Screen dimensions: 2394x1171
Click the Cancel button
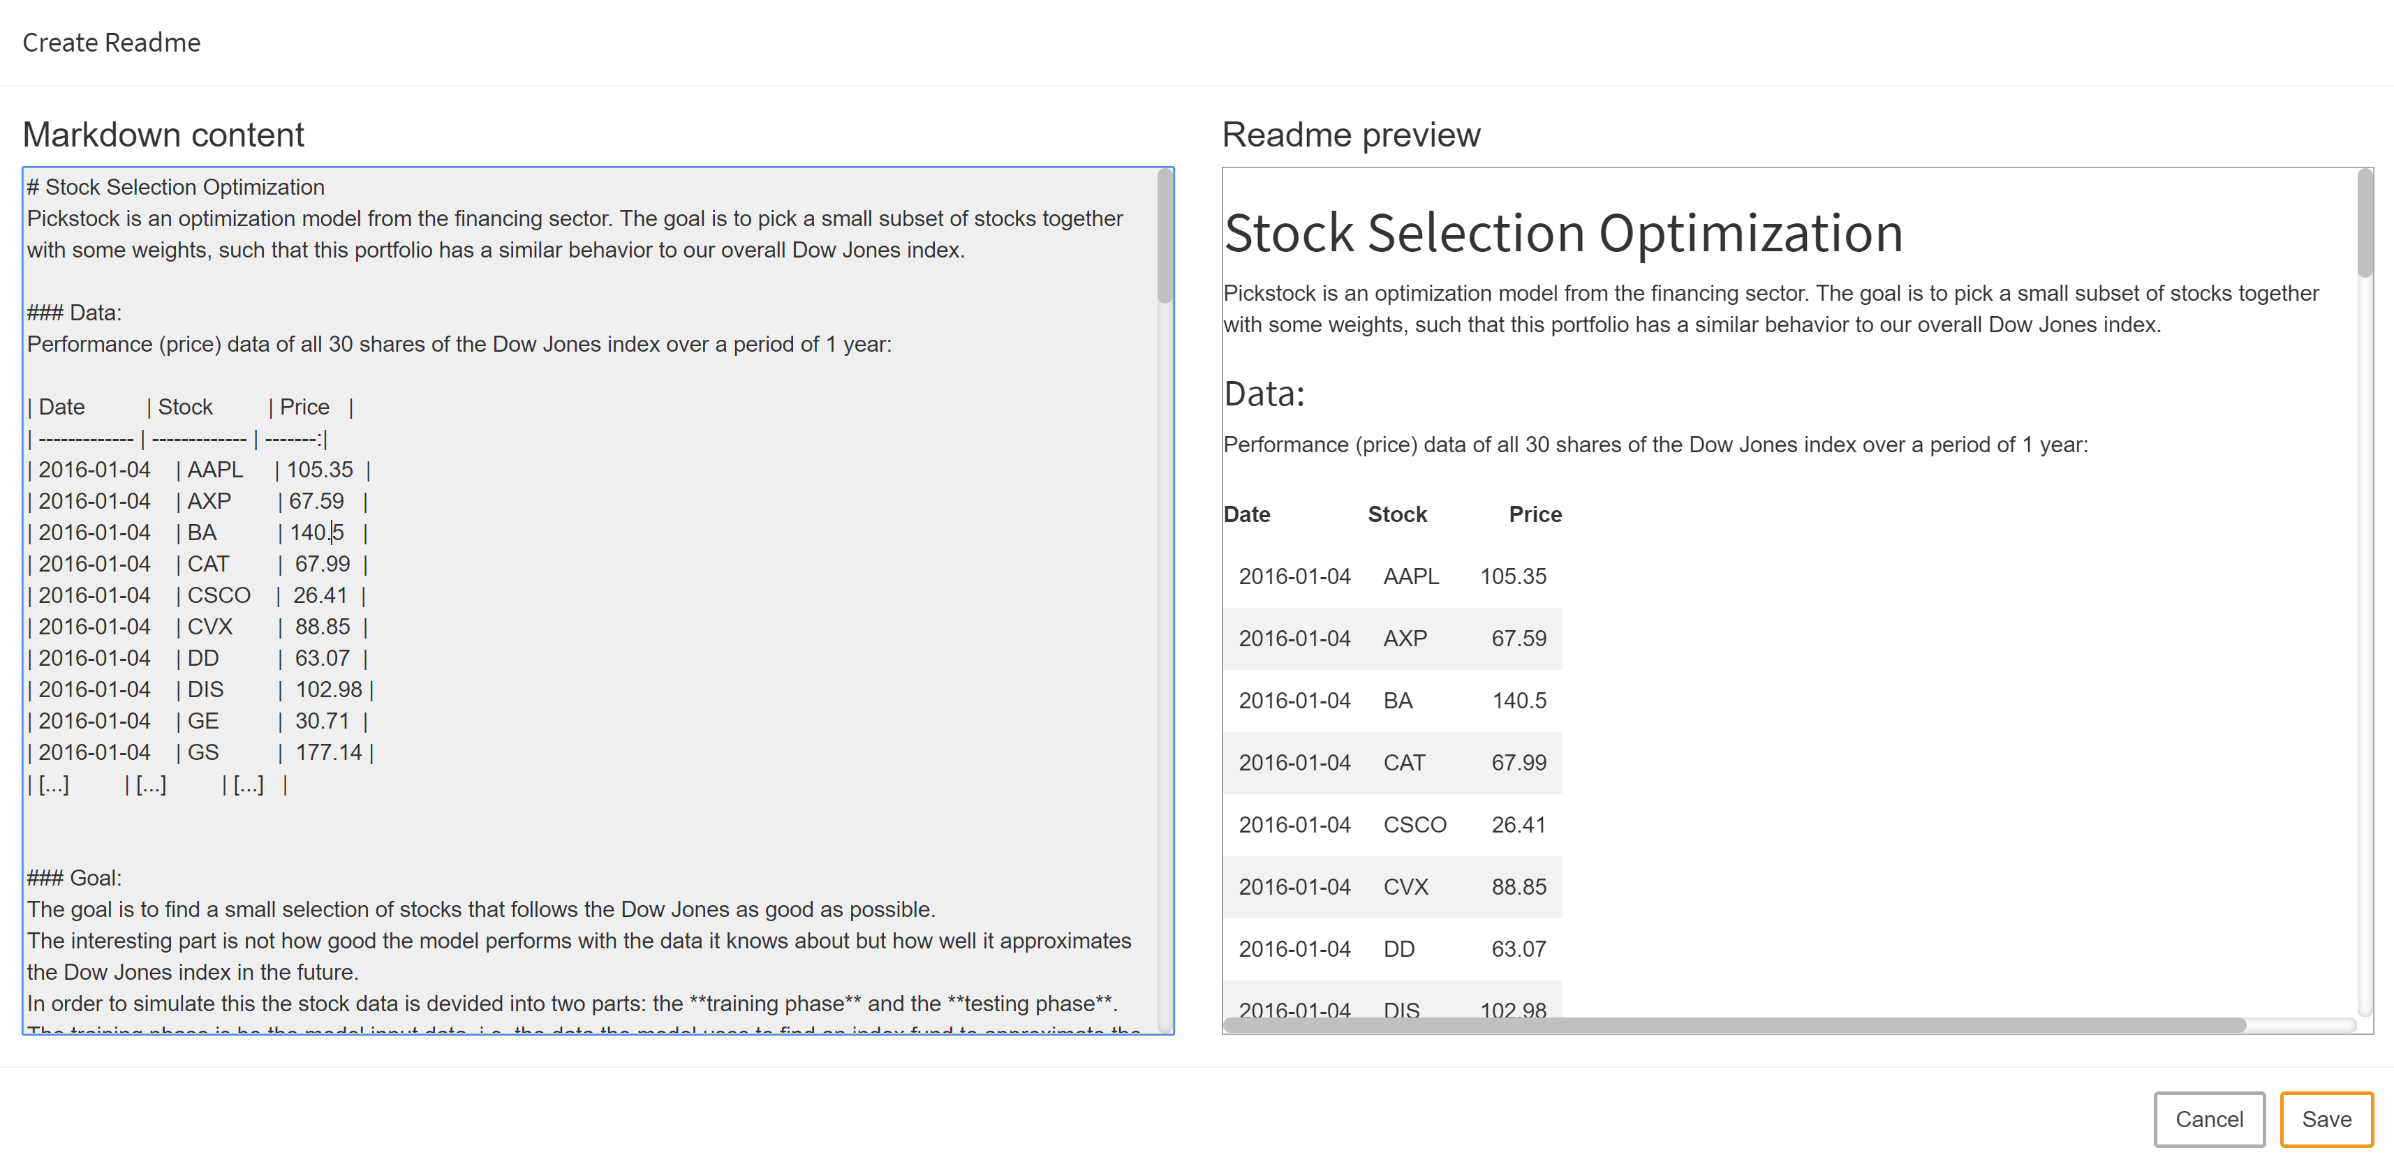point(2208,1119)
